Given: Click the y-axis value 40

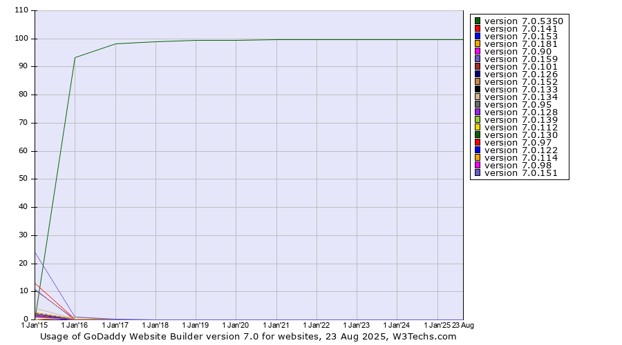Looking at the screenshot, I should pyautogui.click(x=23, y=207).
